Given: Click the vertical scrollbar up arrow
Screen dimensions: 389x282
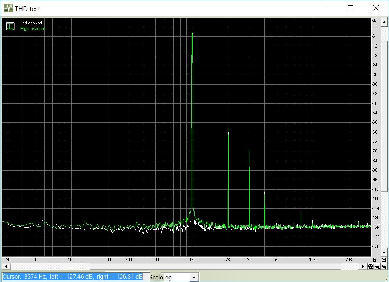Looking at the screenshot, I should tap(384, 22).
